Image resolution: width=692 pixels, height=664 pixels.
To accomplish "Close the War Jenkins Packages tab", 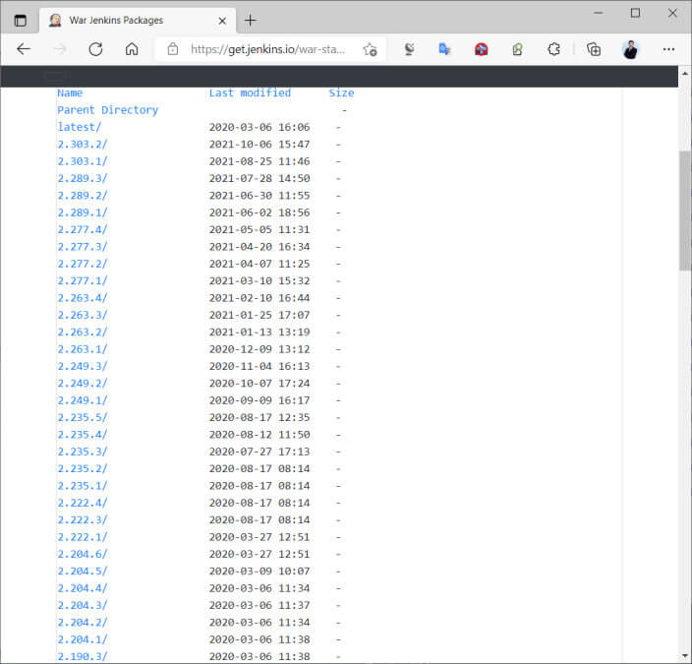I will 222,21.
